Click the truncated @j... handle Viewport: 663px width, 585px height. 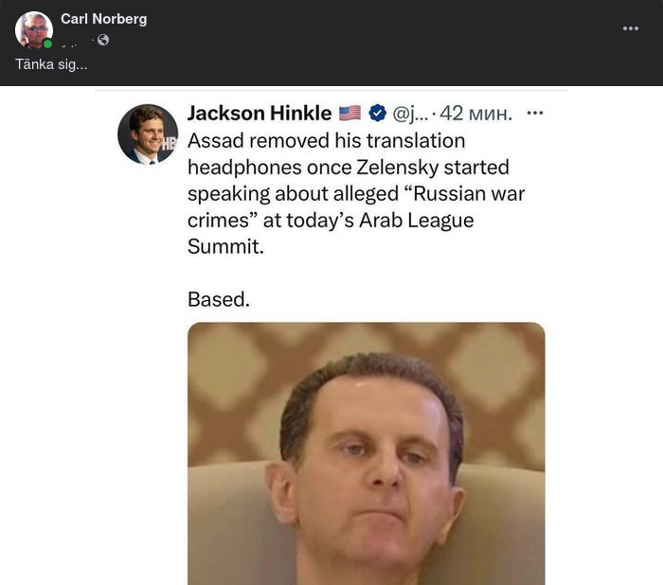coord(409,114)
